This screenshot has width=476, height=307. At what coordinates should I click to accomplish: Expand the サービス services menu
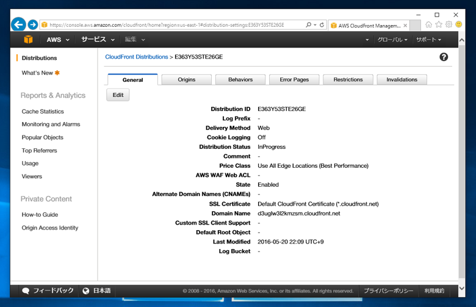click(x=98, y=40)
